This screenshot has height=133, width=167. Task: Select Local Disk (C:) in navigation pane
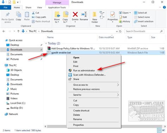18,103
